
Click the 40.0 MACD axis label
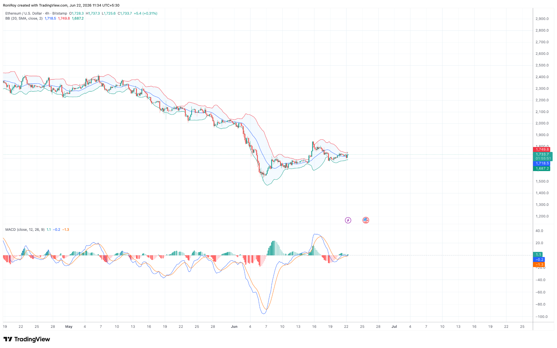pyautogui.click(x=539, y=231)
